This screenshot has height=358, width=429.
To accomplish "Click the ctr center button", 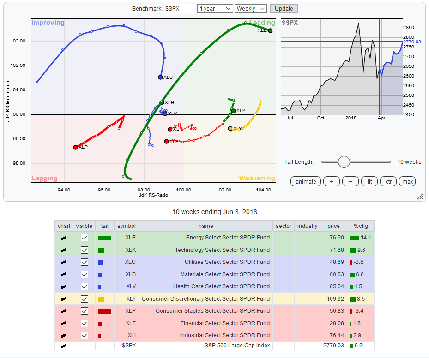I will coord(388,181).
